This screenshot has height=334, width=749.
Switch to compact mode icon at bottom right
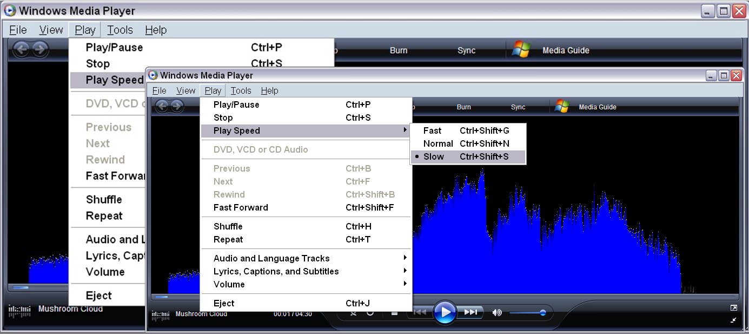click(x=733, y=320)
